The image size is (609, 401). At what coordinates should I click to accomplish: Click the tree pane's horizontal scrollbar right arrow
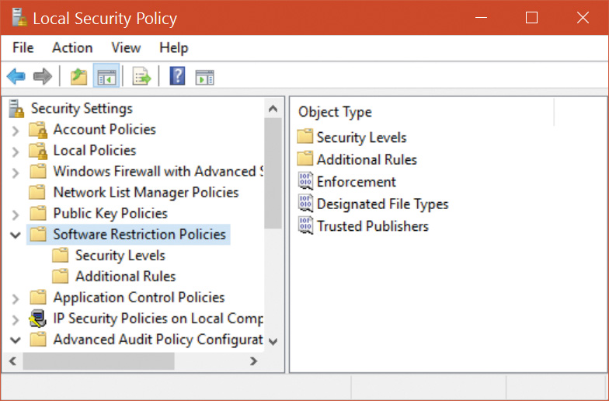click(253, 361)
